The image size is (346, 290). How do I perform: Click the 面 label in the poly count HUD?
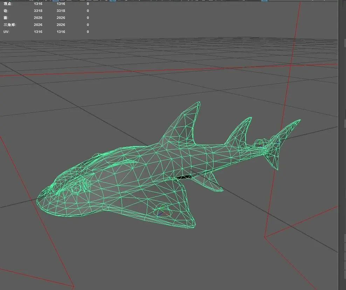pos(6,18)
